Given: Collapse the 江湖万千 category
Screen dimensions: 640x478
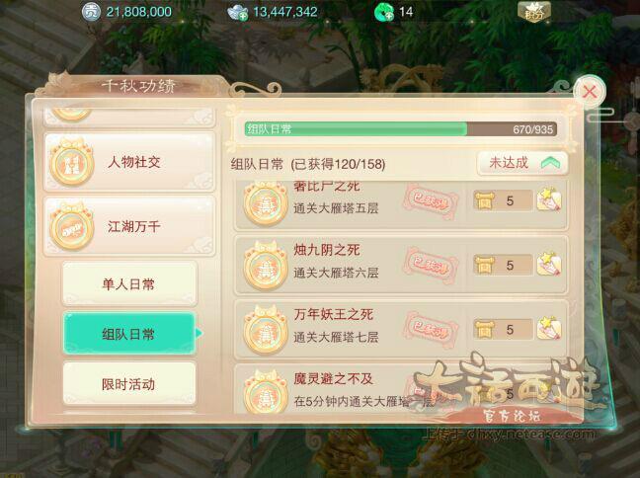Looking at the screenshot, I should tap(129, 226).
